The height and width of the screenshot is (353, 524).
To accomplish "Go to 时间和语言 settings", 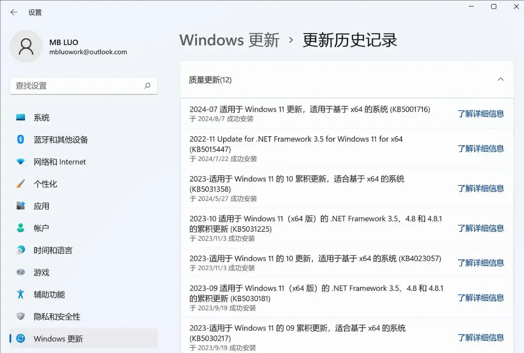I will click(83, 250).
